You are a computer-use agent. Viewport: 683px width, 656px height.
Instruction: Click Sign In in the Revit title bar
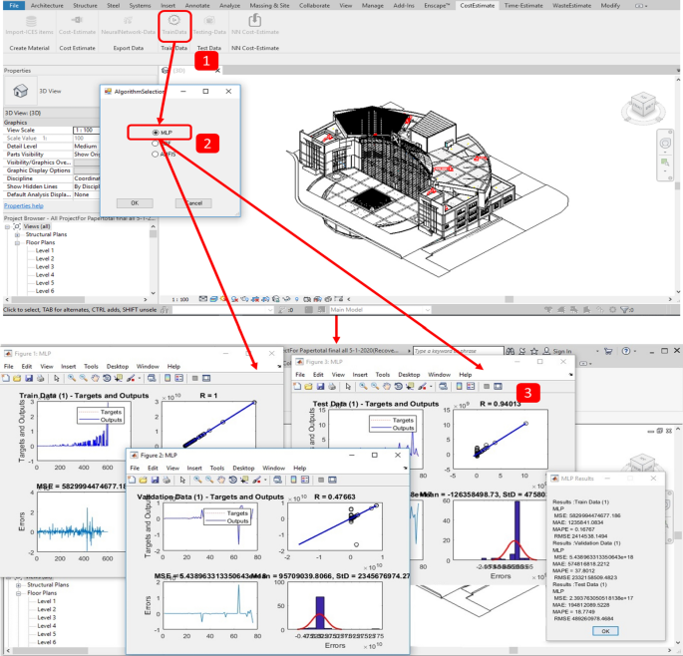coord(562,351)
